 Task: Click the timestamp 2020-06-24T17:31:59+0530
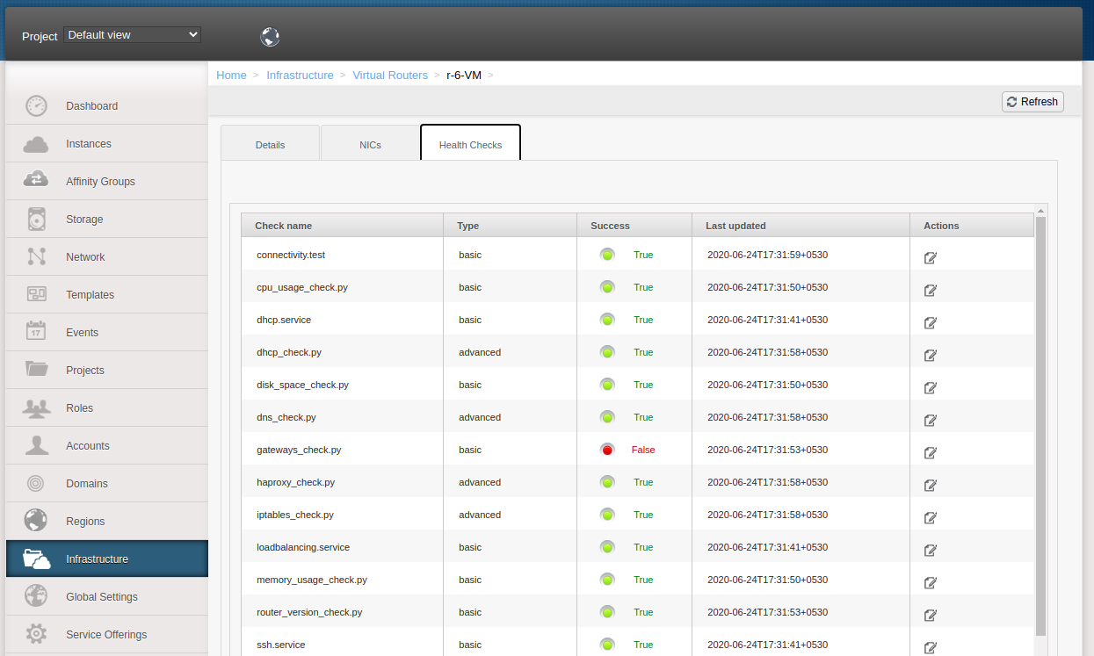point(767,255)
